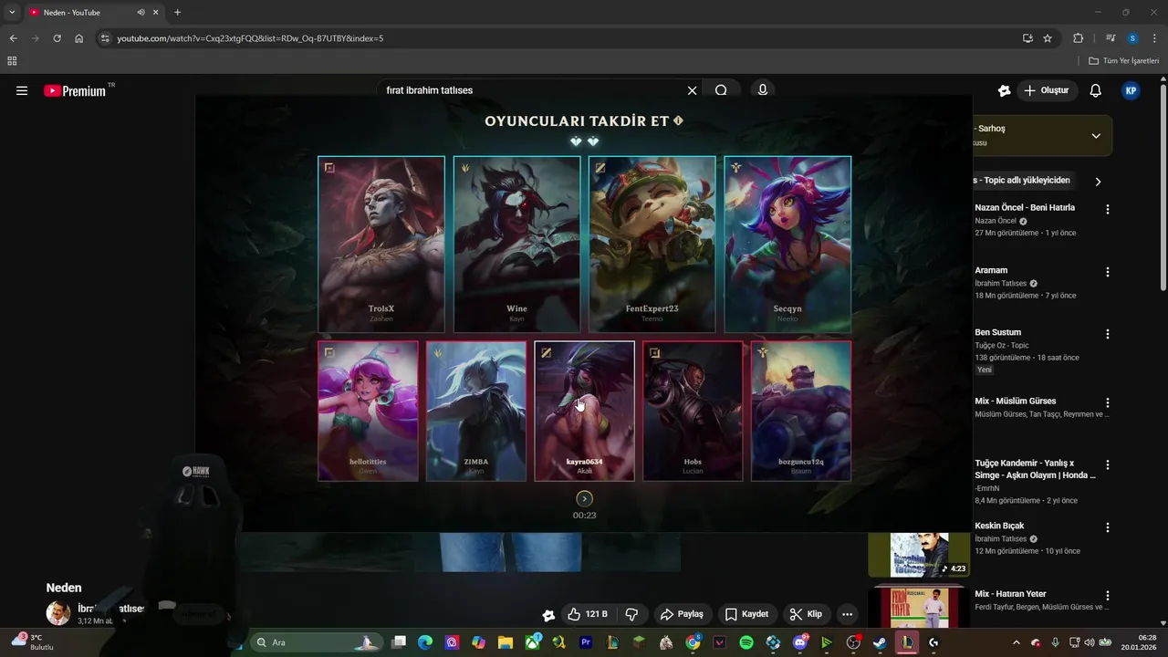Image resolution: width=1168 pixels, height=657 pixels.
Task: Open options menu for the Aramam video
Action: pos(1108,272)
